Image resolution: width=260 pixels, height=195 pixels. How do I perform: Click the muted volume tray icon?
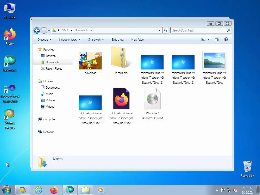tap(235, 190)
